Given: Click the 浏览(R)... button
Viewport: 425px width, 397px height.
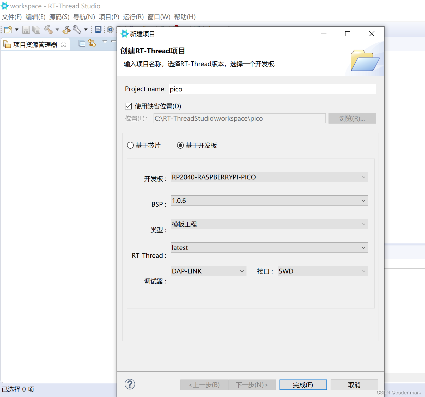Looking at the screenshot, I should [352, 118].
